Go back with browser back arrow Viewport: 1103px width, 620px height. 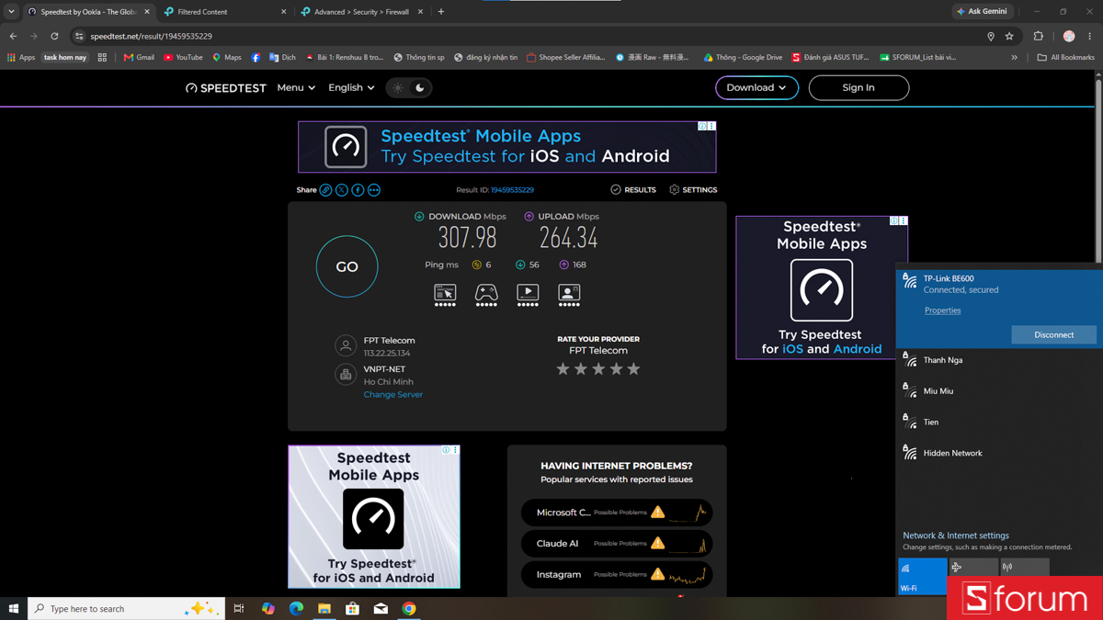click(13, 36)
